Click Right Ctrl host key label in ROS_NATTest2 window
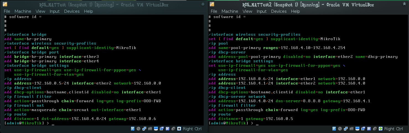409x133 pixels. pyautogui.click(x=394, y=129)
